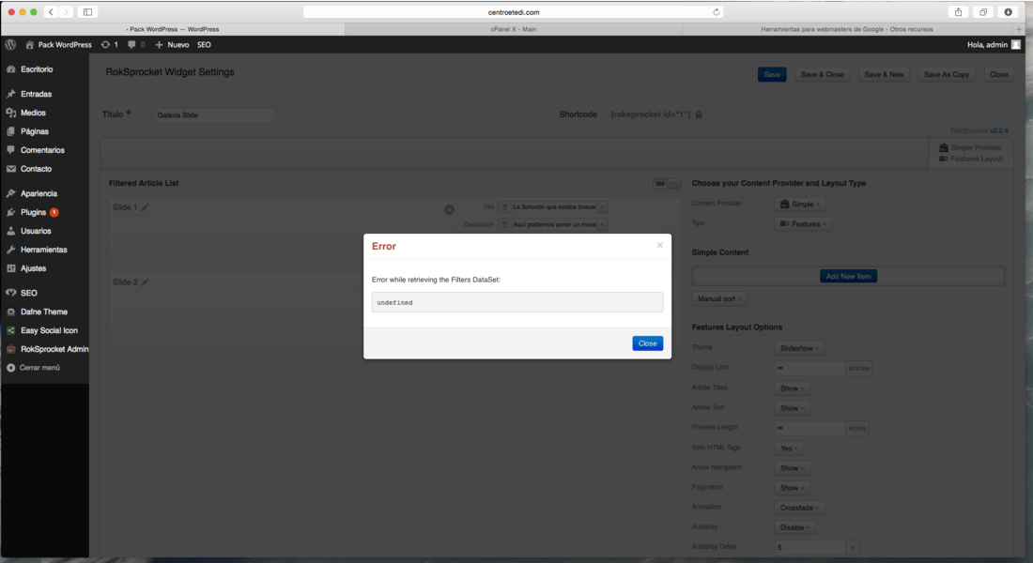Open Strip HTML Tags Yes dropdown

(789, 449)
